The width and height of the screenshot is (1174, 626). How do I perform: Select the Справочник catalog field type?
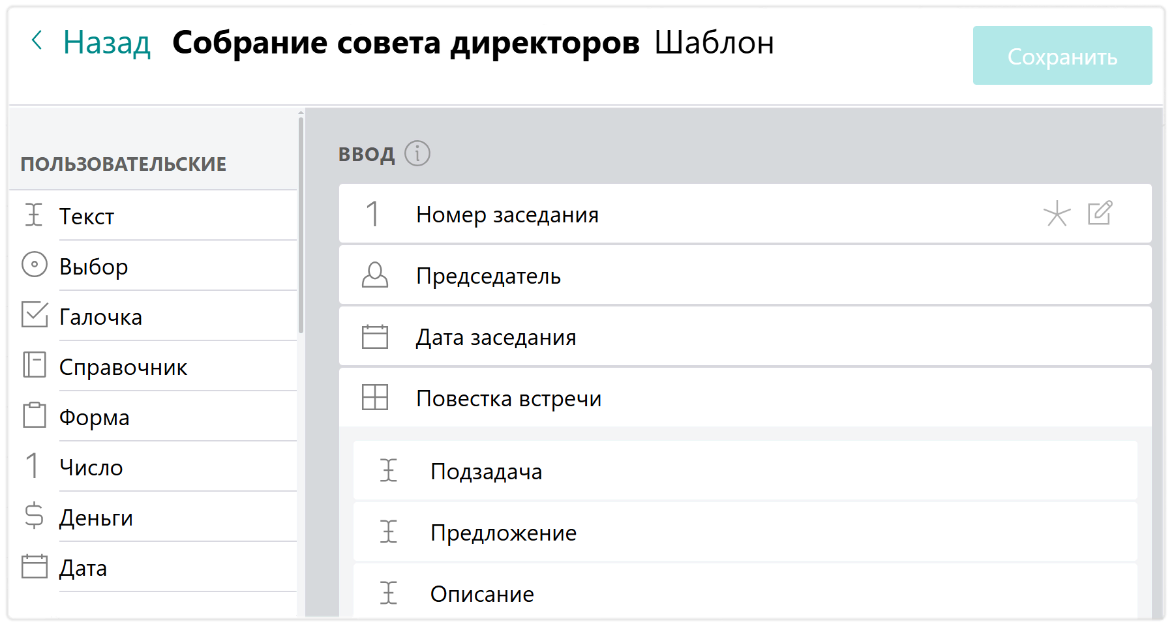[x=123, y=366]
